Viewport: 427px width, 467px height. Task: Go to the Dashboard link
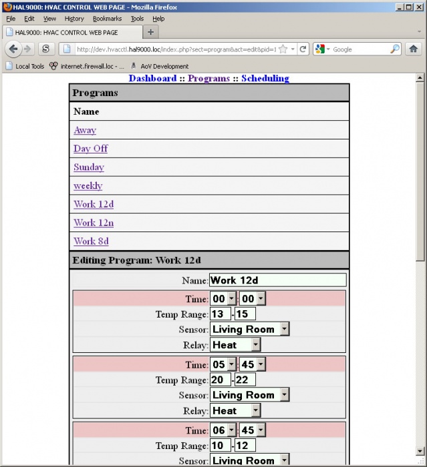coord(152,78)
